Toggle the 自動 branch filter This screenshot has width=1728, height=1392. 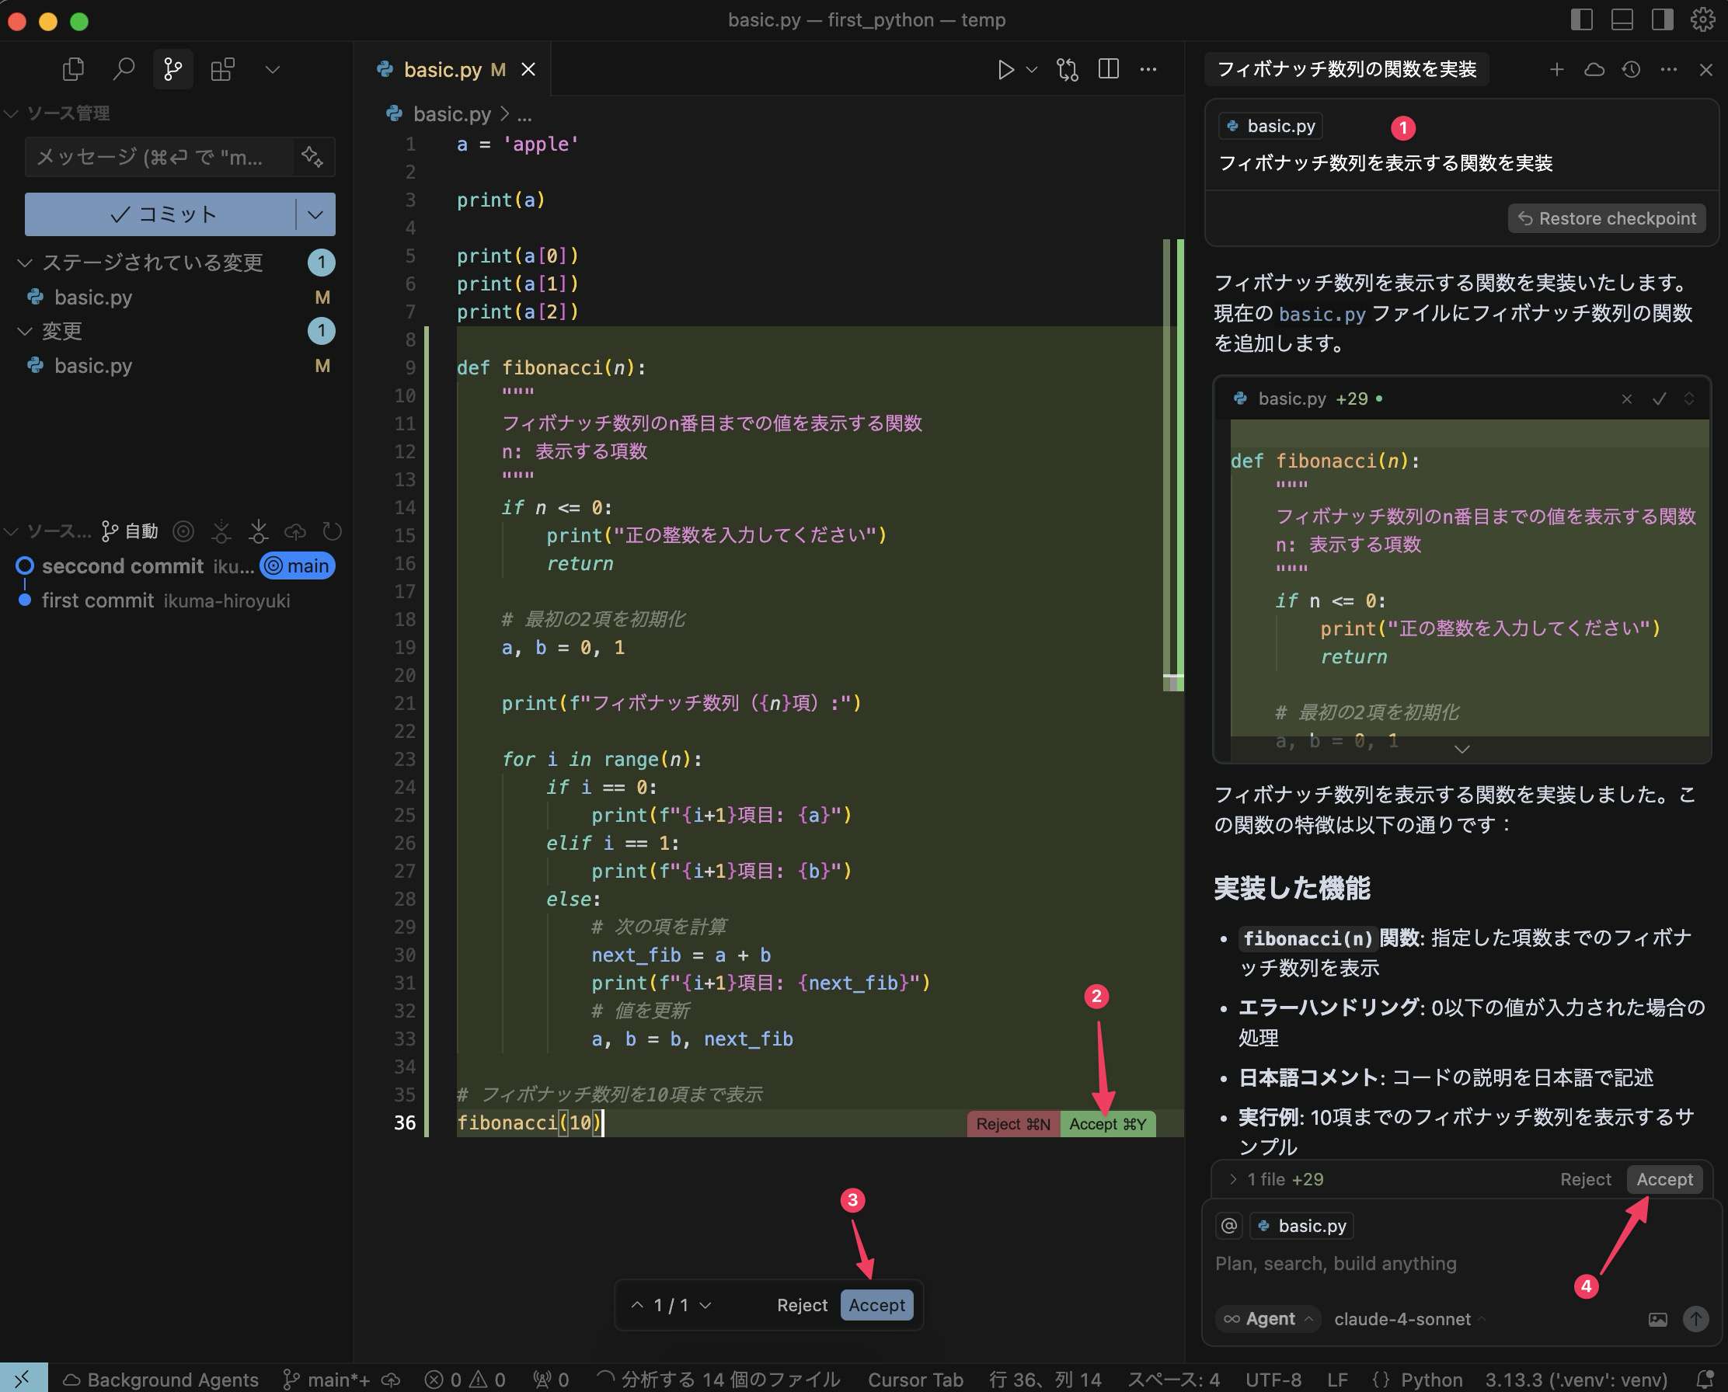[130, 531]
